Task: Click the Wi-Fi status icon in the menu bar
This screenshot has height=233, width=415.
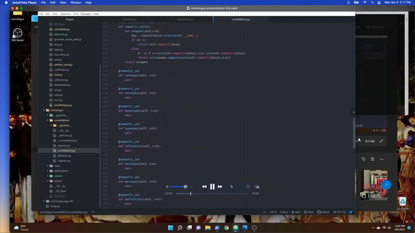Action: coord(365,3)
